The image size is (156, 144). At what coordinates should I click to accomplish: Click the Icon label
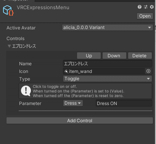click(24, 71)
